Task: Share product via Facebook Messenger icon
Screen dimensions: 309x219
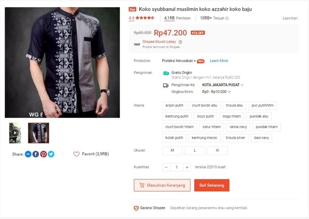Action: pos(28,154)
